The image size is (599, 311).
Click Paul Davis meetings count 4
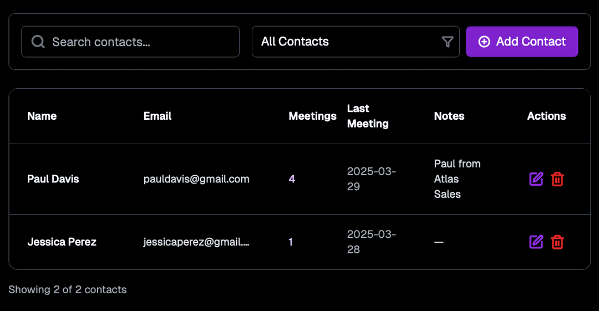[x=292, y=179]
